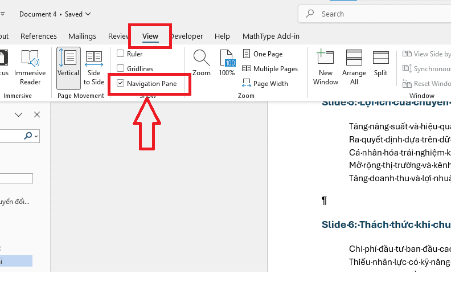Viewport: 451px width, 282px height.
Task: Split the document window
Action: [x=380, y=63]
